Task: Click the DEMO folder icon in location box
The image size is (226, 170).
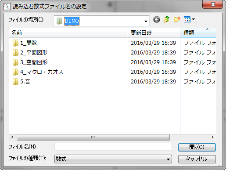Action: (59, 21)
